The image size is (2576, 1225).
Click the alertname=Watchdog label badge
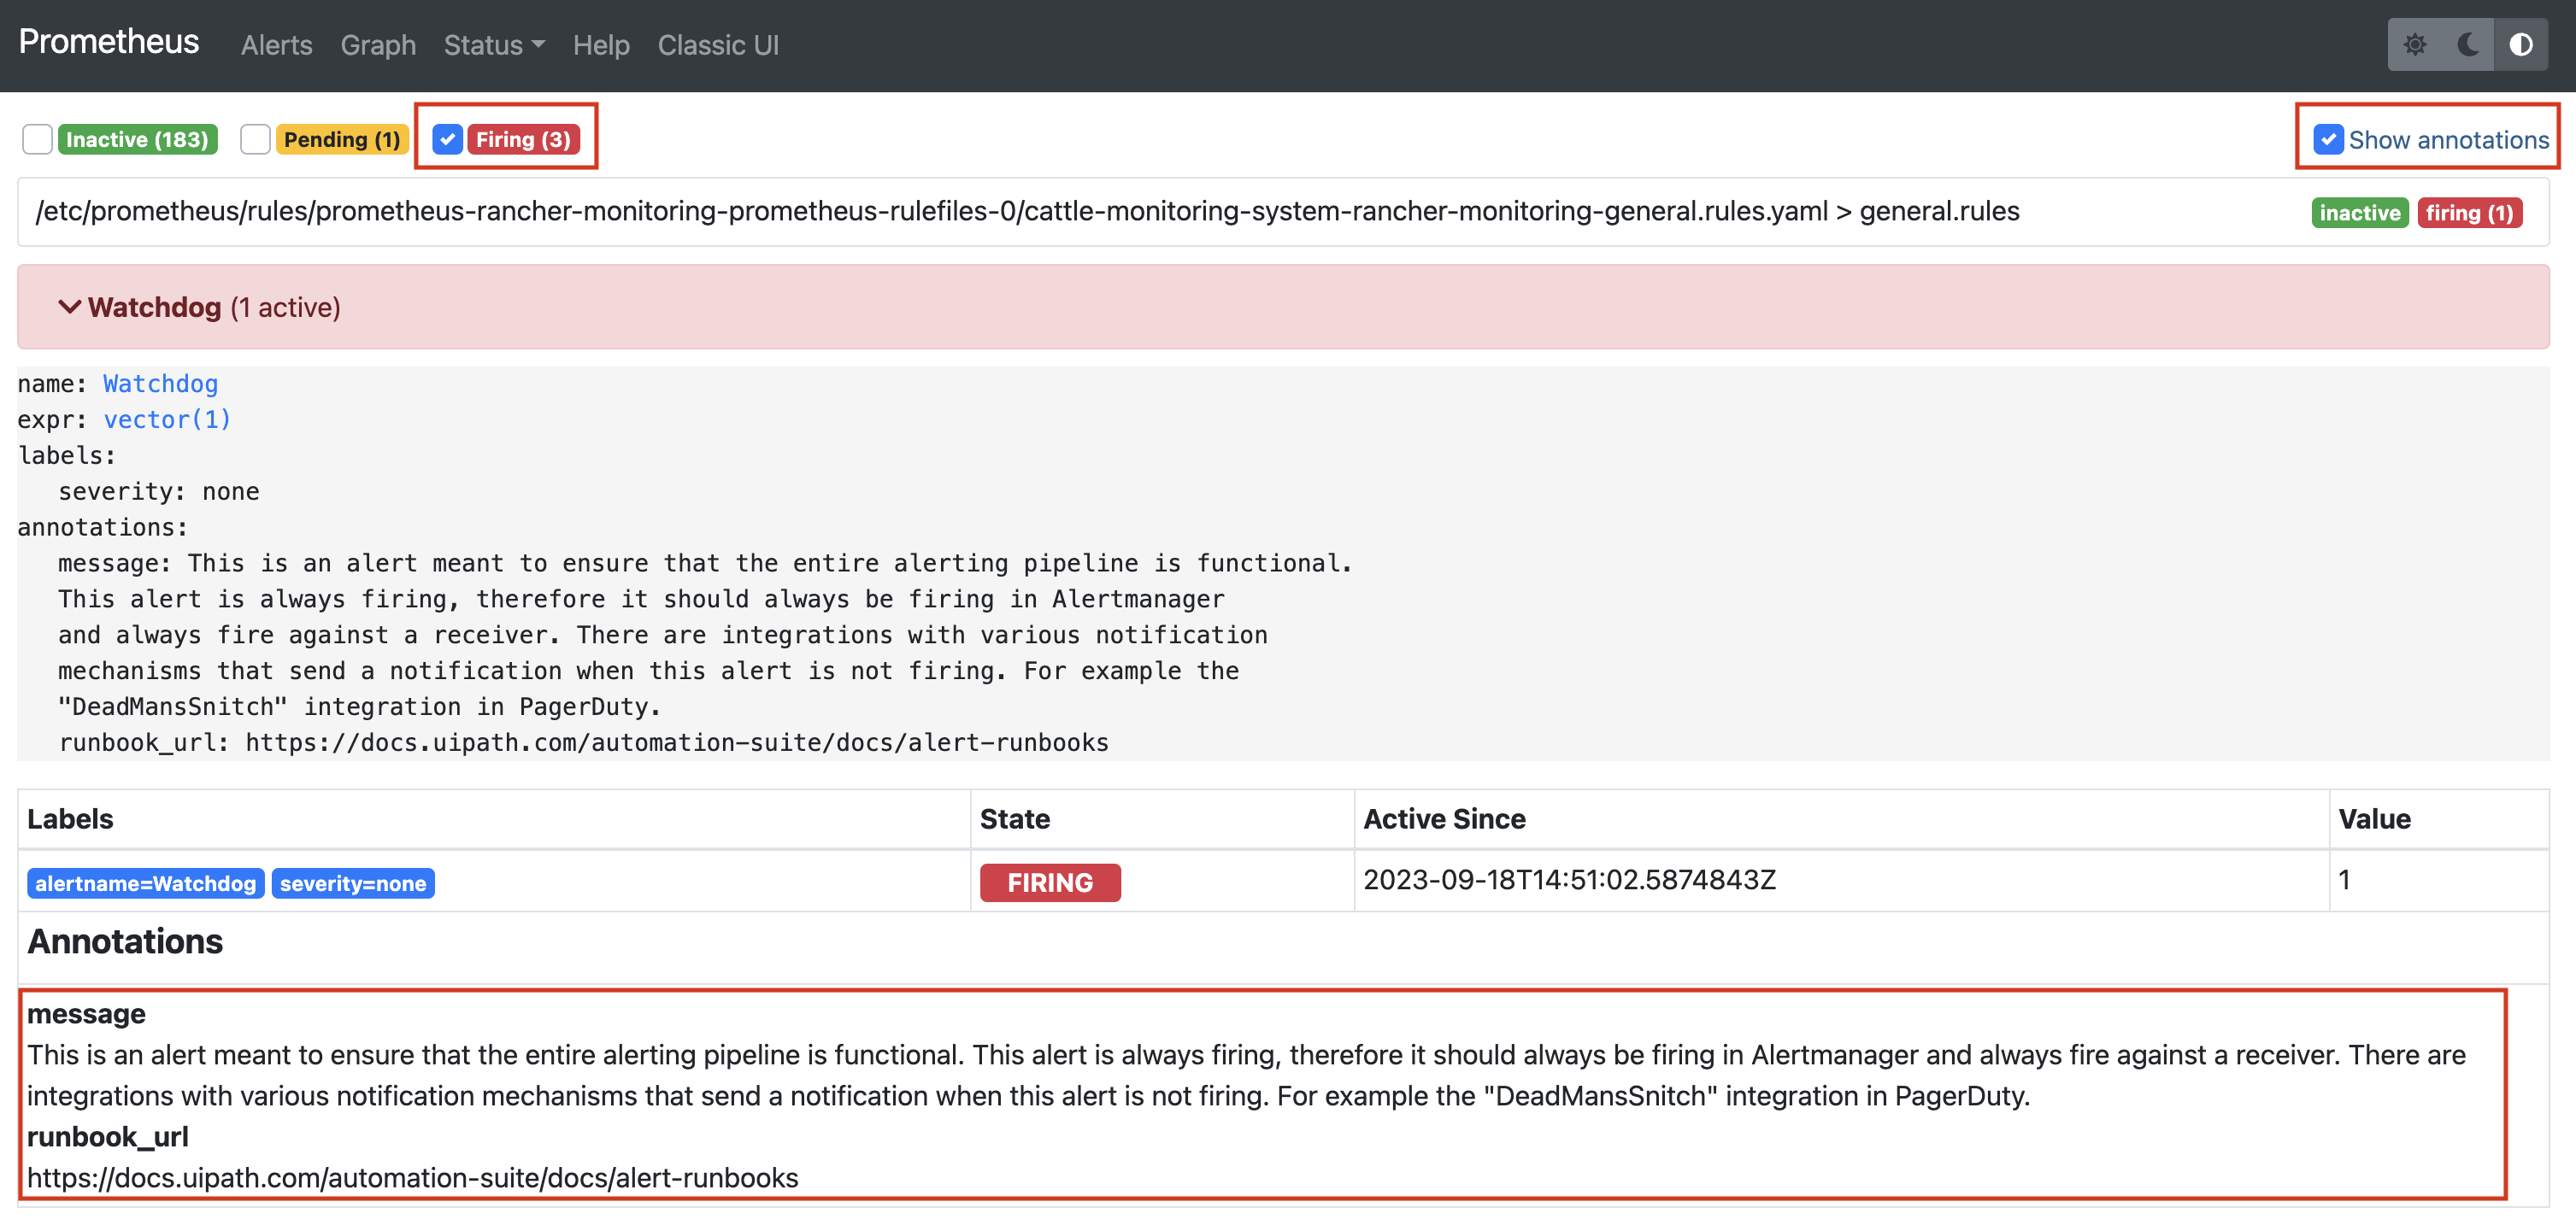(146, 883)
